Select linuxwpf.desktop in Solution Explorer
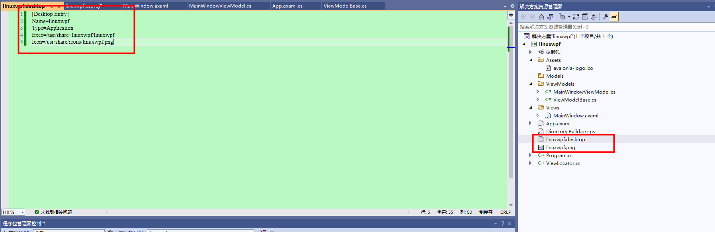Image resolution: width=715 pixels, height=232 pixels. coord(565,139)
